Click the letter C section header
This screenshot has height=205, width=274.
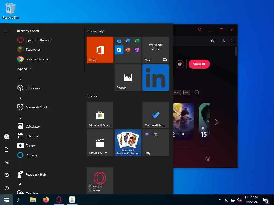pos(20,117)
